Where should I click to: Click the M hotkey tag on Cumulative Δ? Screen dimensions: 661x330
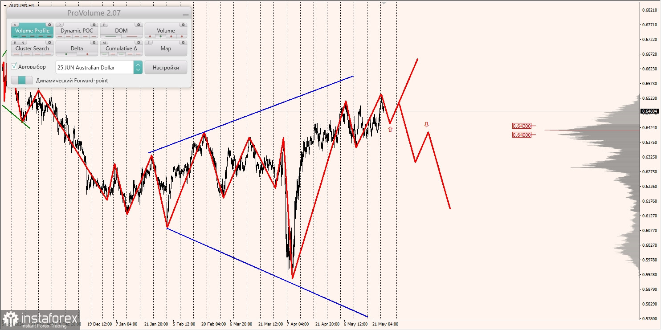104,42
